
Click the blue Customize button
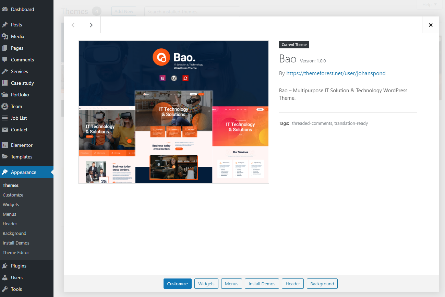[x=178, y=284]
